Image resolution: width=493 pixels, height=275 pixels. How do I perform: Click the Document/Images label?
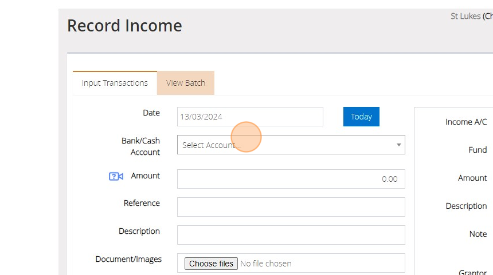click(x=128, y=259)
